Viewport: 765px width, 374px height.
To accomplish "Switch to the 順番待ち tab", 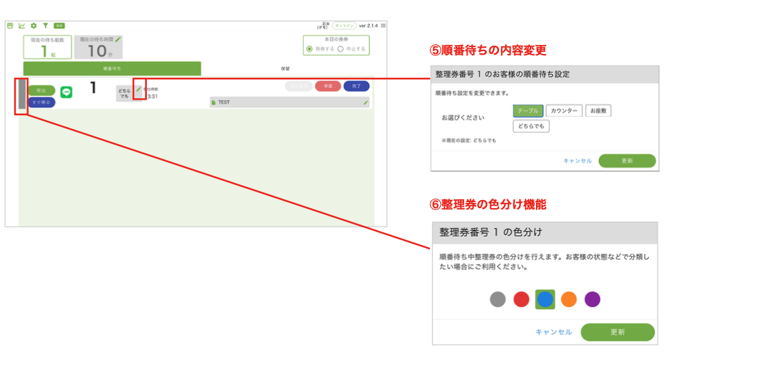I will [x=112, y=69].
